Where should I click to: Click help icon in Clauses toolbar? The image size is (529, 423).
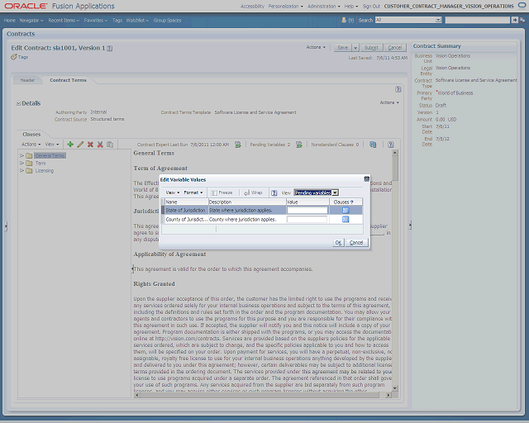pos(390,145)
